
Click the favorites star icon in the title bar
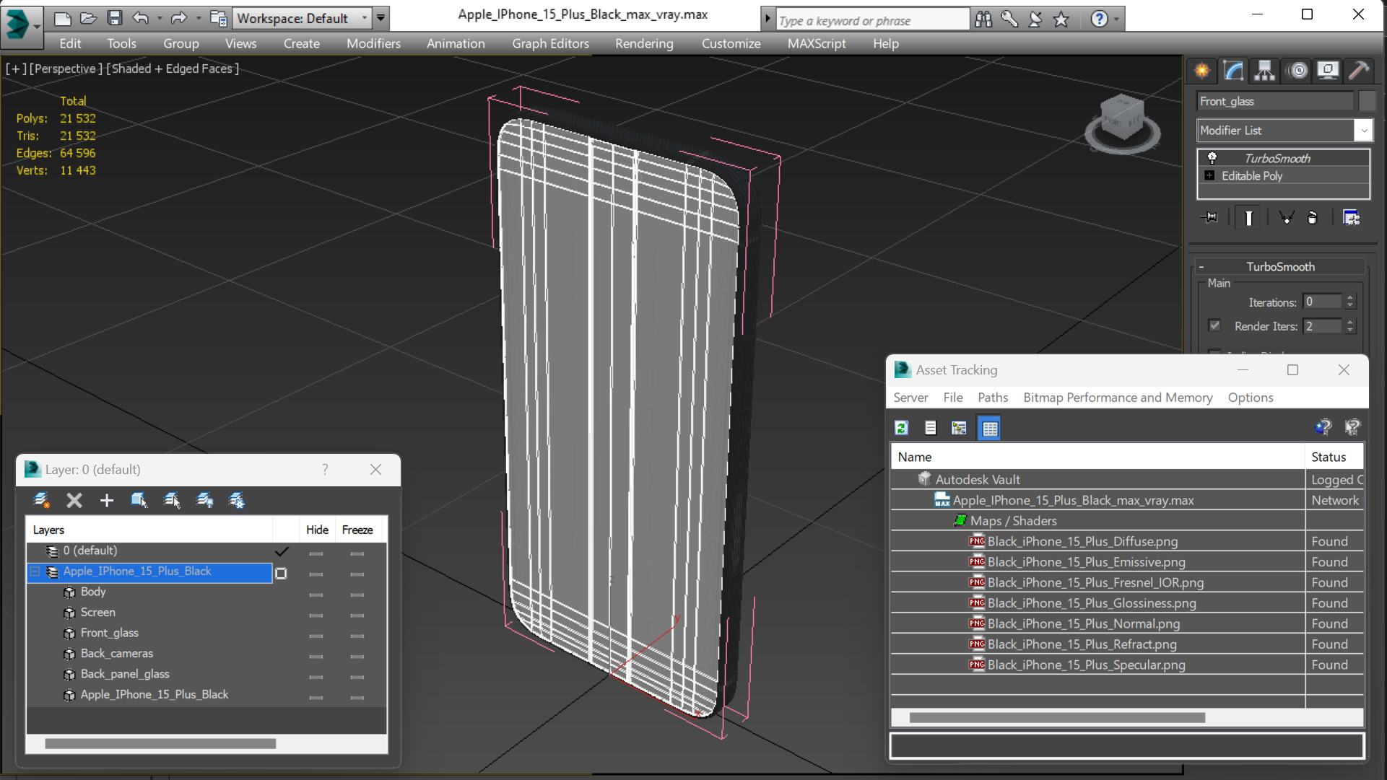(1061, 19)
